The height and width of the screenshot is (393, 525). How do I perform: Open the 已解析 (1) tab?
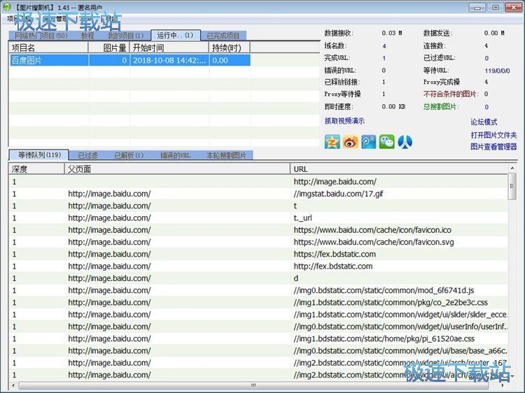pos(129,155)
